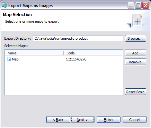Image resolution: width=151 pixels, height=128 pixels.
Task: Go to the Next wizard page
Action: pos(83,120)
